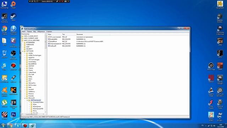The image size is (227, 128).
Task: Open the World of Tanks desktop shortcut
Action: pyautogui.click(x=220, y=104)
